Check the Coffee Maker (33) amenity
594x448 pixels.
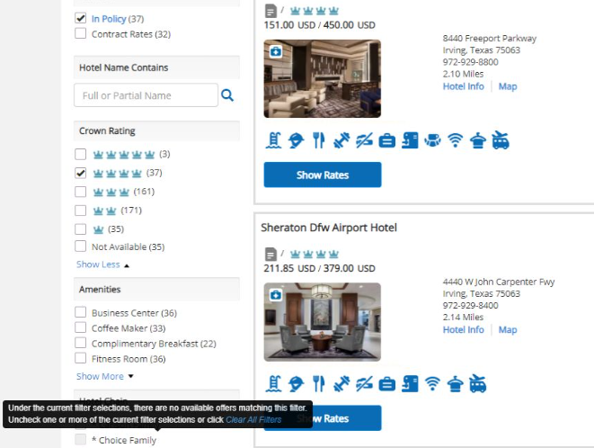(80, 327)
